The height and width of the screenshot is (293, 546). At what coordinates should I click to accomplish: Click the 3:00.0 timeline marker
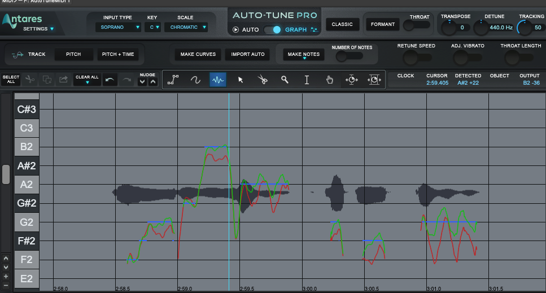pyautogui.click(x=309, y=289)
